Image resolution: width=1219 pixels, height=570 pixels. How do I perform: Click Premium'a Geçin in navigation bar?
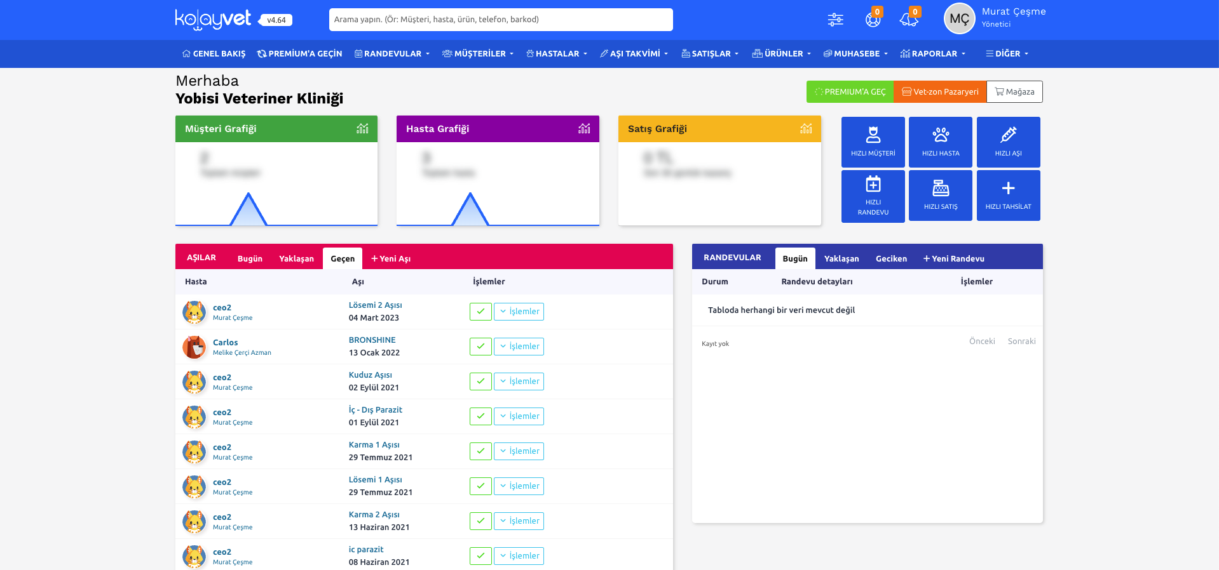tap(299, 54)
